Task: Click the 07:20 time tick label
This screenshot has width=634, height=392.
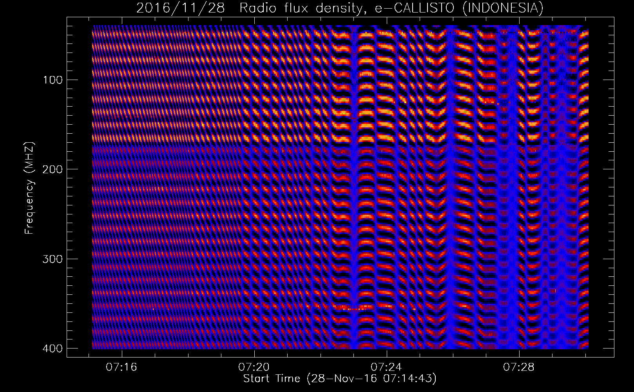Action: 254,367
